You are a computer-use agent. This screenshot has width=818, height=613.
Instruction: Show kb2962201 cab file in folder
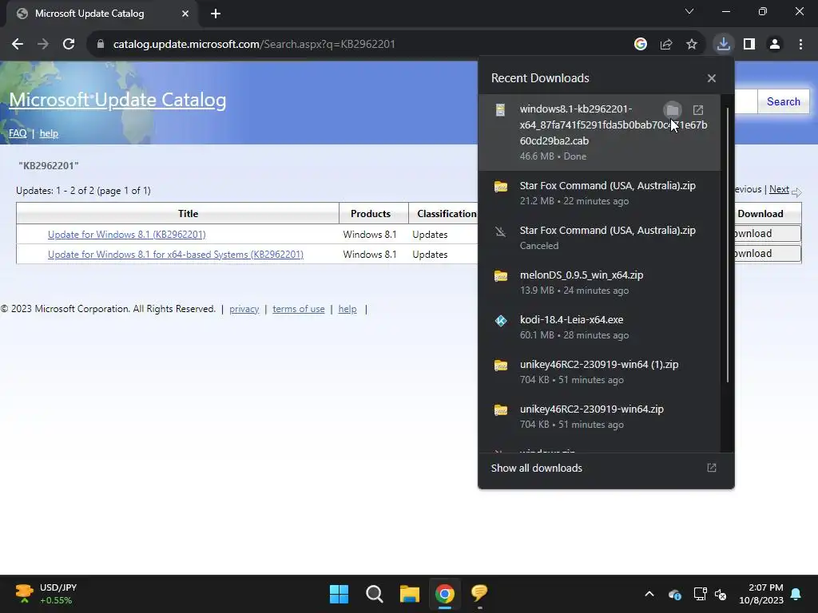673,110
